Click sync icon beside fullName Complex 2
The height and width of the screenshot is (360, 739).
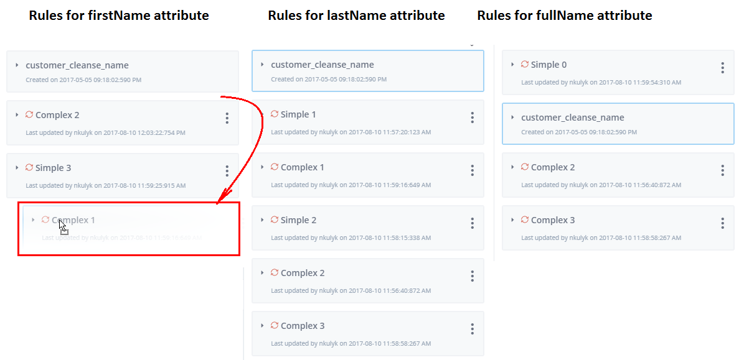click(x=525, y=167)
